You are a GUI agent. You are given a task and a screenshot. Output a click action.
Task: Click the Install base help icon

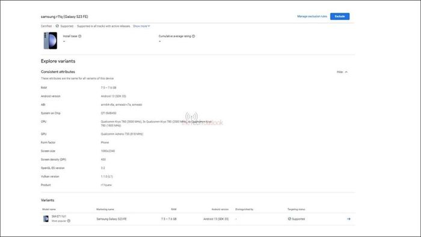[80, 36]
